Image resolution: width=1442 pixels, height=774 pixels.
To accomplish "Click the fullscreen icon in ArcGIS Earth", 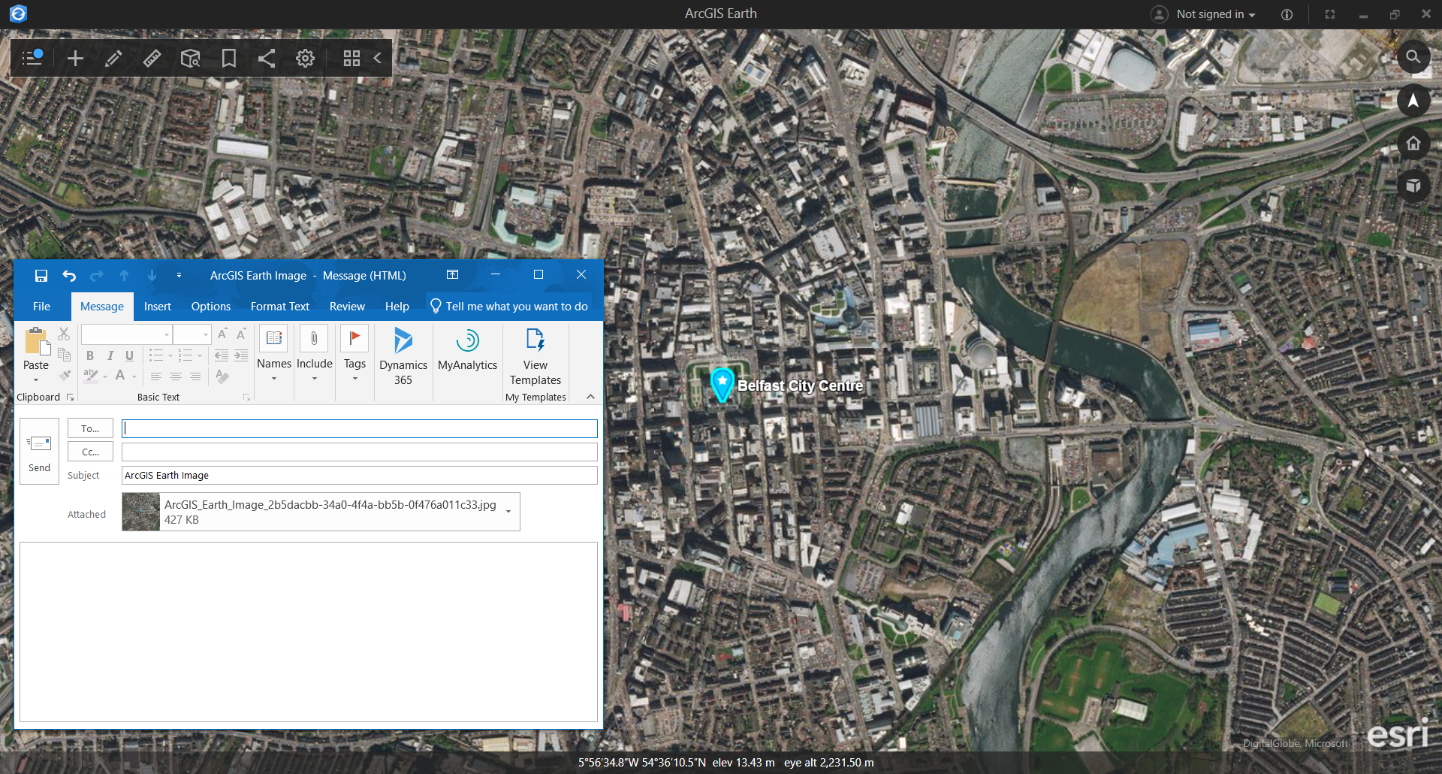I will point(1329,14).
